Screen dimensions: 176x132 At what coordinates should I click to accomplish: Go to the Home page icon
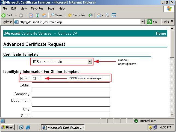(44, 15)
